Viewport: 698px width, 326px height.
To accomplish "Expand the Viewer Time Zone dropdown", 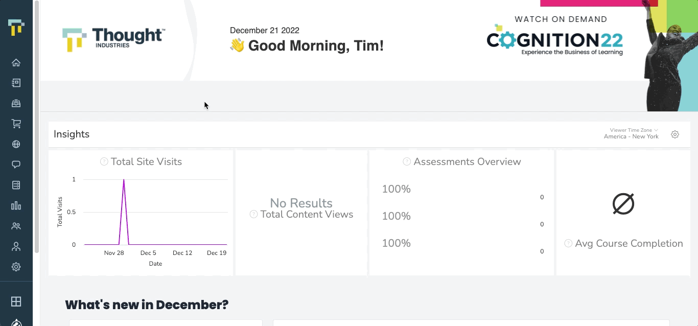I will pos(631,133).
